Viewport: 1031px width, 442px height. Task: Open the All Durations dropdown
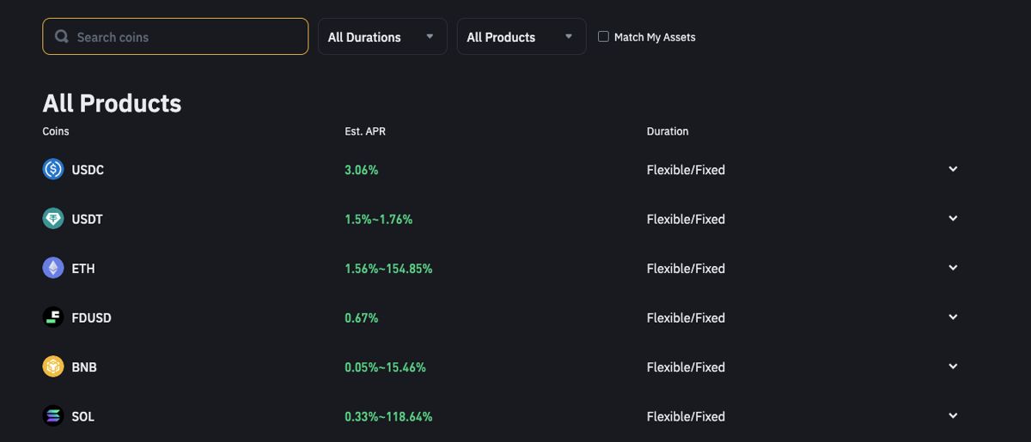[382, 37]
